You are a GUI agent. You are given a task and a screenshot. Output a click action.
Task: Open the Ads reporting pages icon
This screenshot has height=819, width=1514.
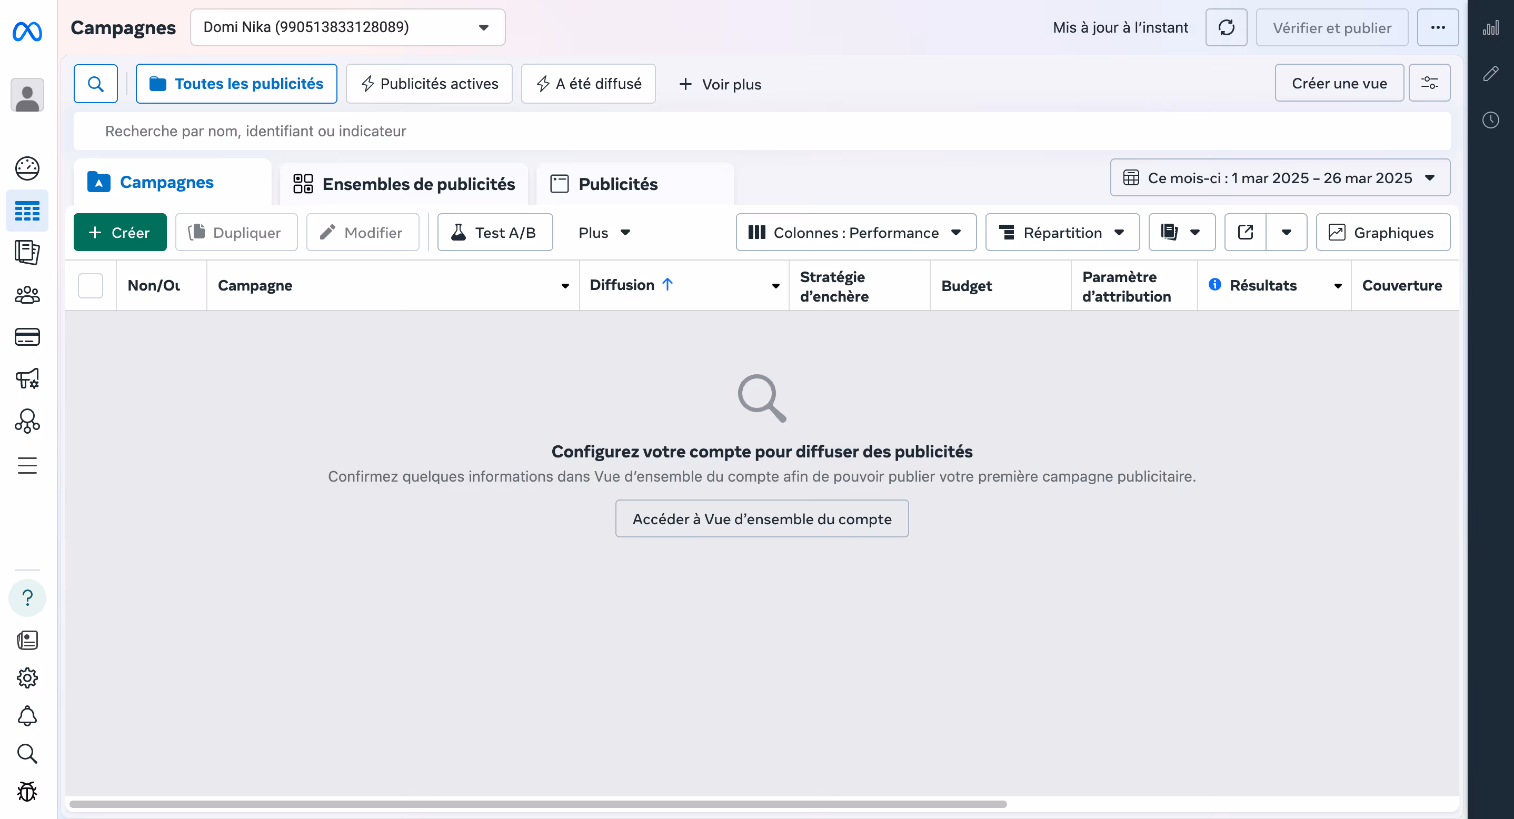[x=27, y=253]
